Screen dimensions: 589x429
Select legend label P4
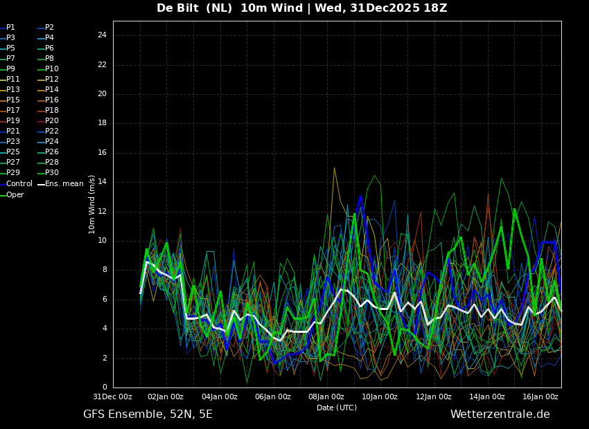coord(46,38)
